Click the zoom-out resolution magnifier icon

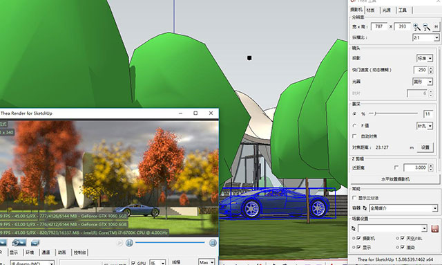(x=427, y=27)
